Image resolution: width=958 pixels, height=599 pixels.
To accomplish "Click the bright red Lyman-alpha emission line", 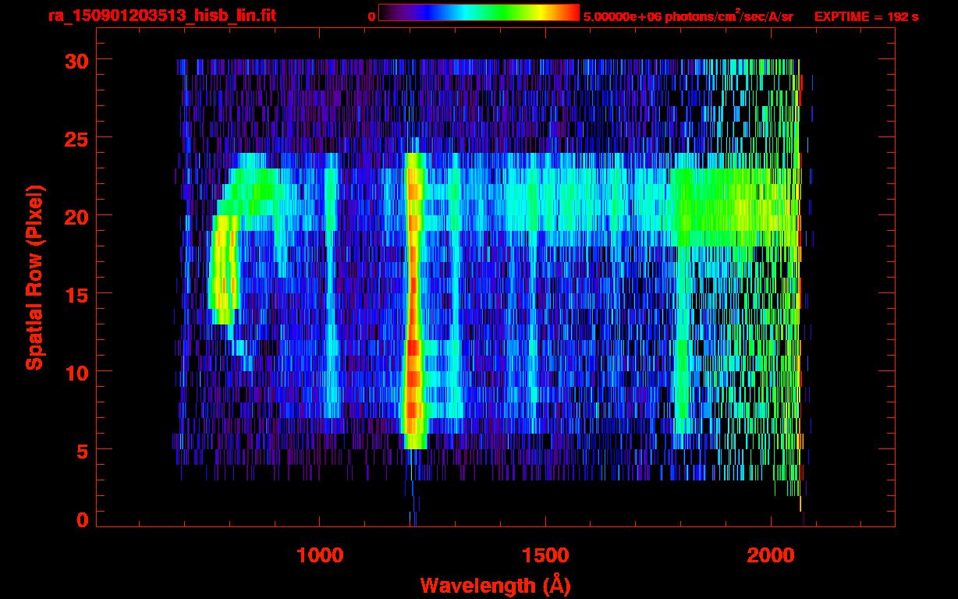I will click(x=413, y=300).
